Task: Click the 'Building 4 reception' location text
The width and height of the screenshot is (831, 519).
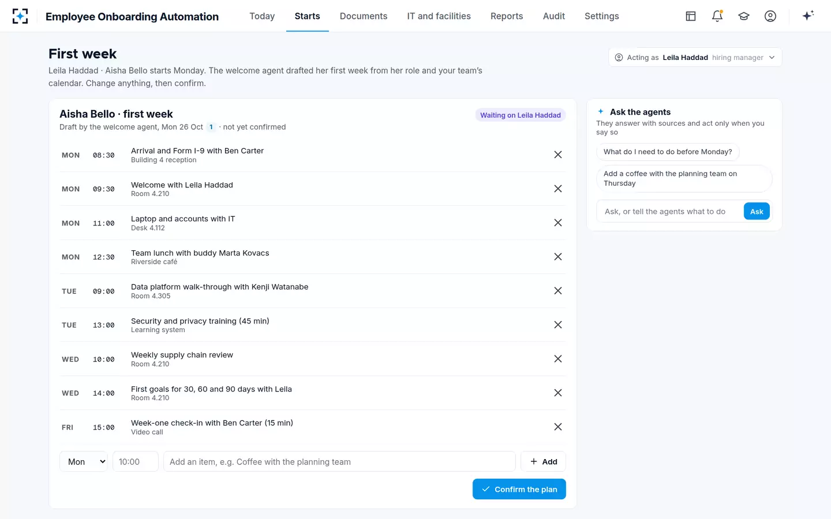Action: (x=164, y=160)
